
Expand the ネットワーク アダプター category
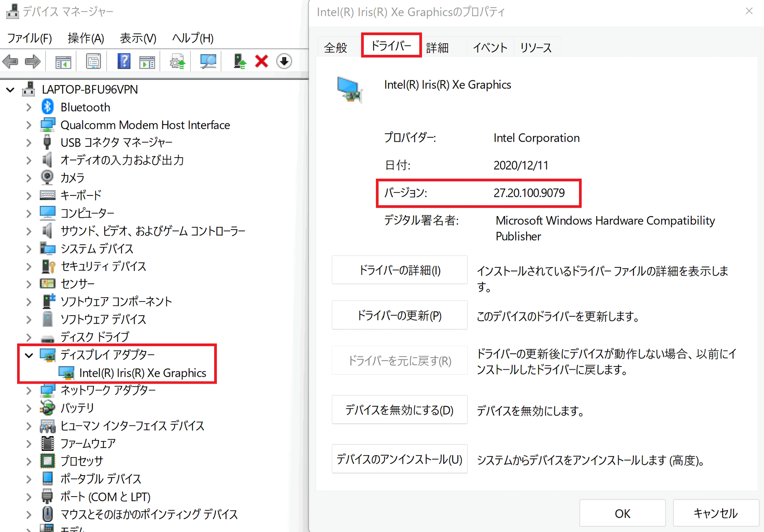29,390
